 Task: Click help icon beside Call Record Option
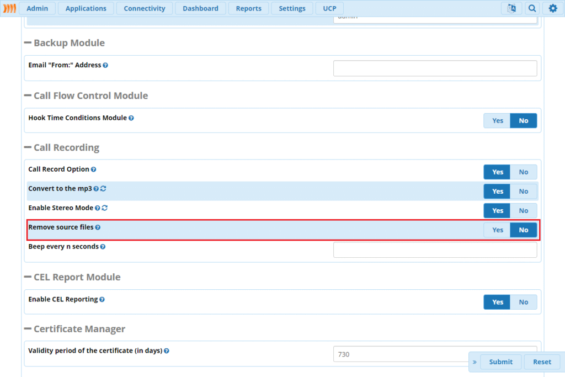[94, 169]
